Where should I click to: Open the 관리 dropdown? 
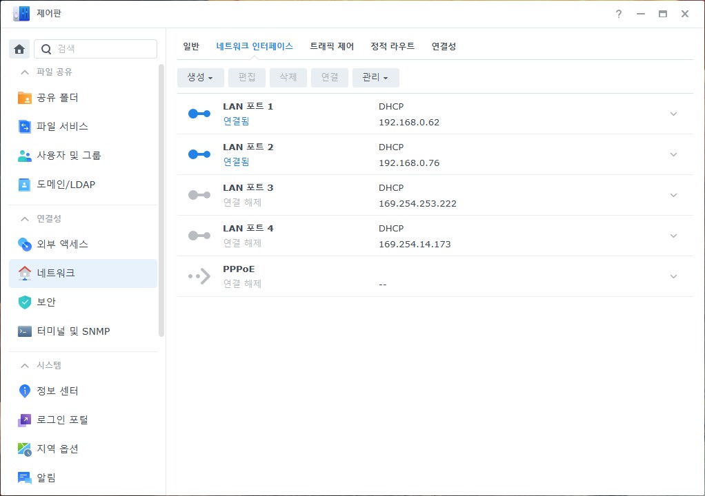375,78
